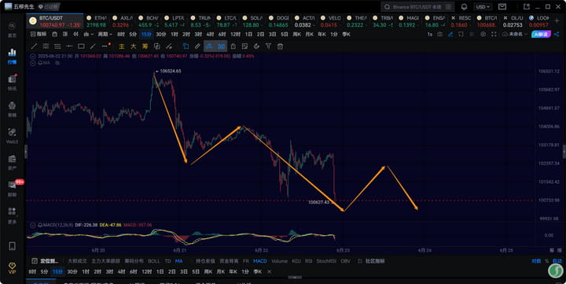Toggle the MACD indicator on
The height and width of the screenshot is (284, 566).
(x=260, y=261)
